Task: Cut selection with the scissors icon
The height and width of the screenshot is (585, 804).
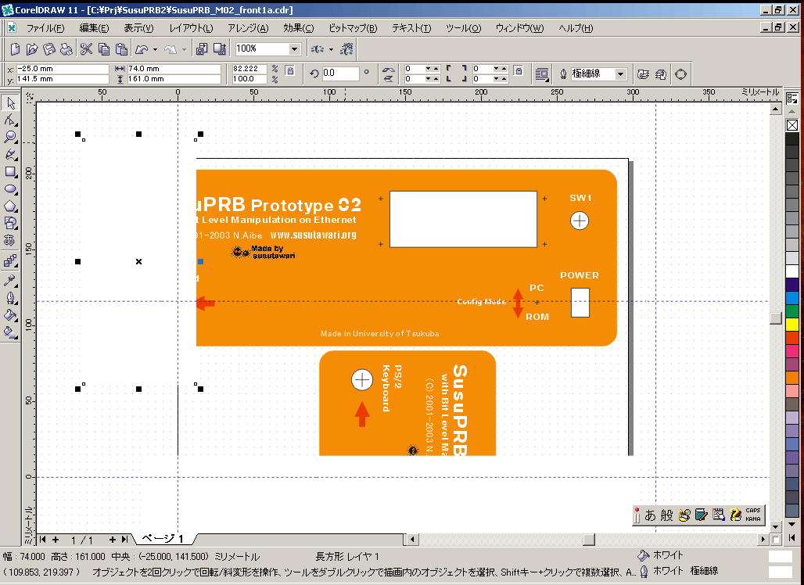Action: (86, 49)
